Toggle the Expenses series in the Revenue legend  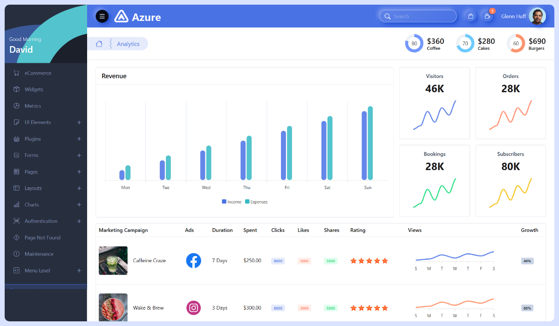(257, 202)
